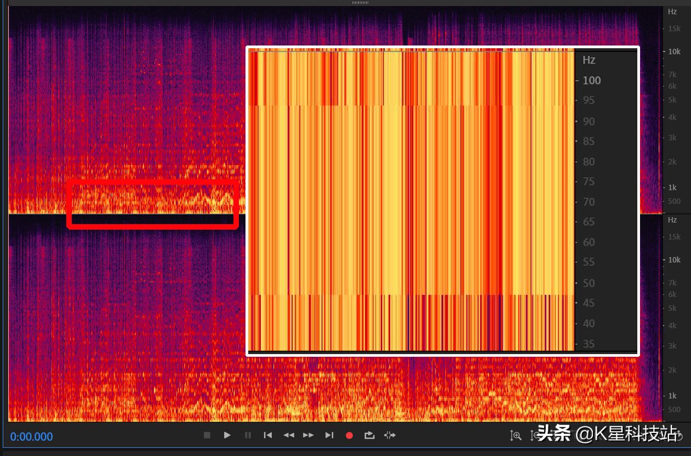Click inside the red highlighted spectrogram region
The height and width of the screenshot is (456, 691).
152,203
